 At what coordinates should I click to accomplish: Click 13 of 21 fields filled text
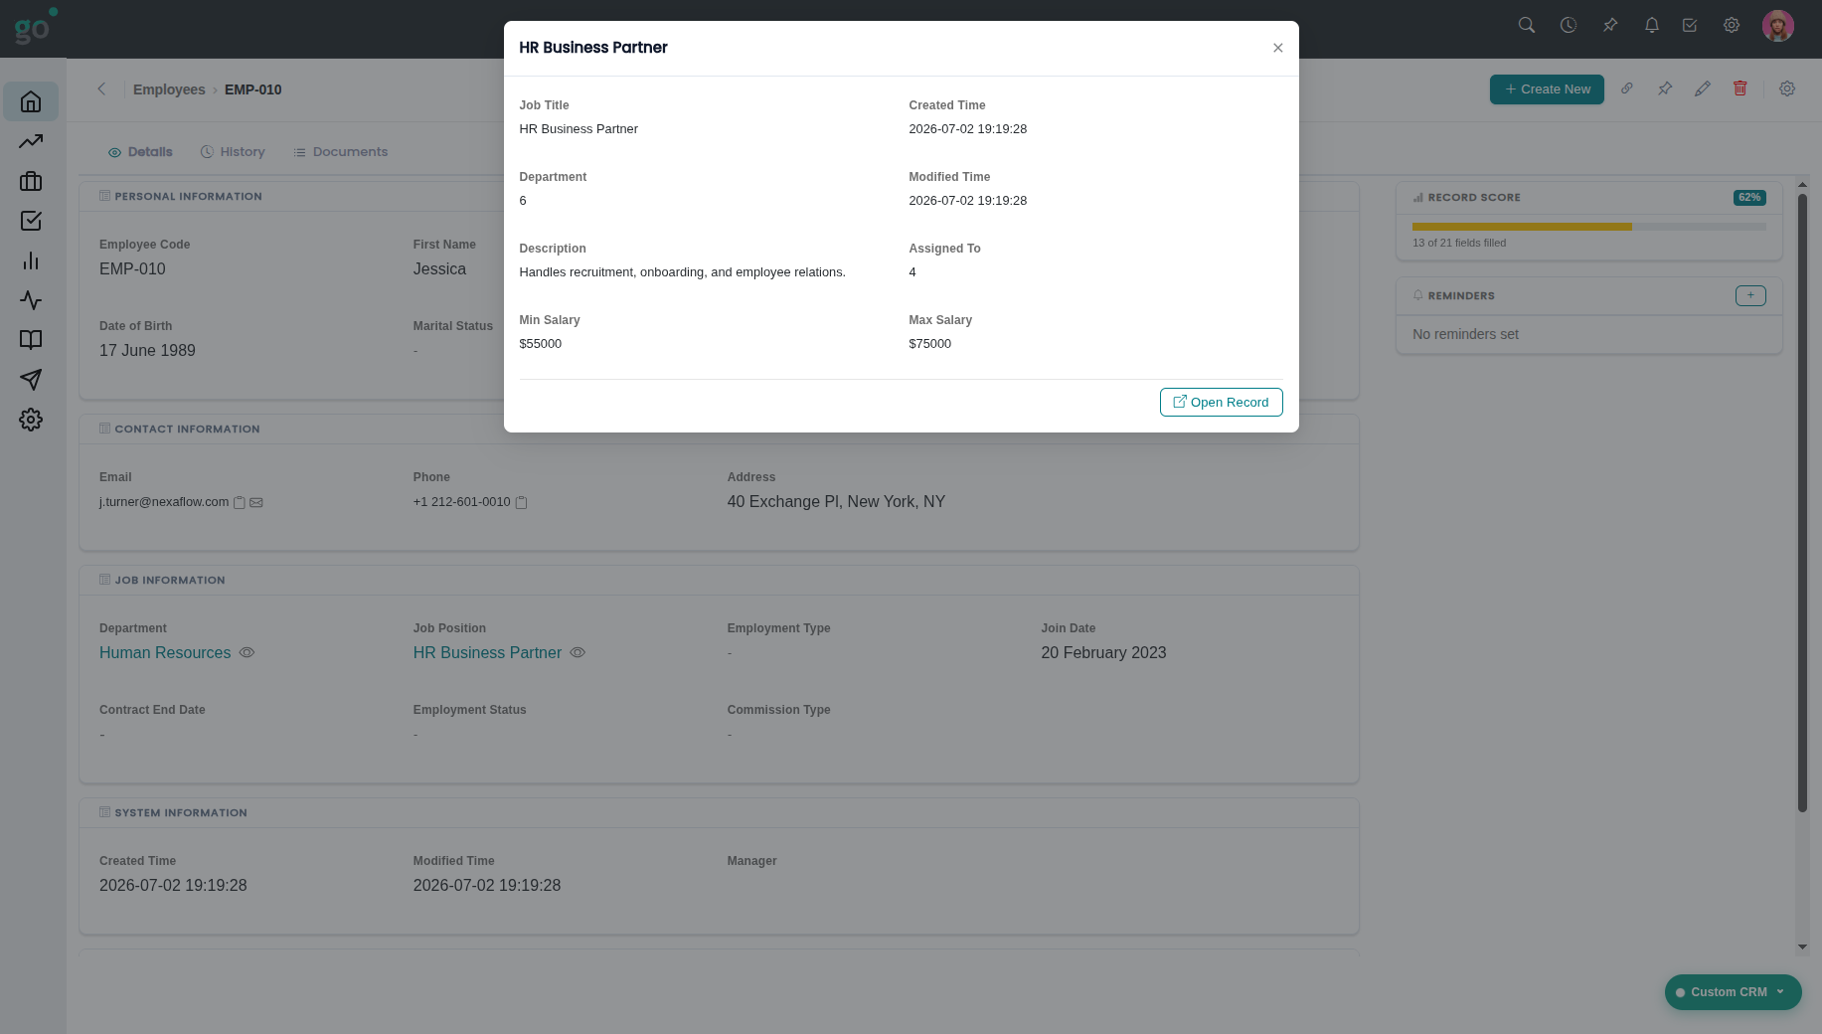coord(1459,243)
